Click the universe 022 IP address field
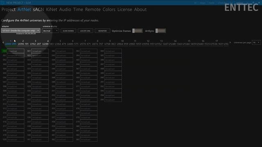262x147 pixels. tap(40, 56)
